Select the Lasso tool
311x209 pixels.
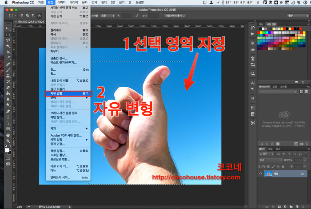8,40
